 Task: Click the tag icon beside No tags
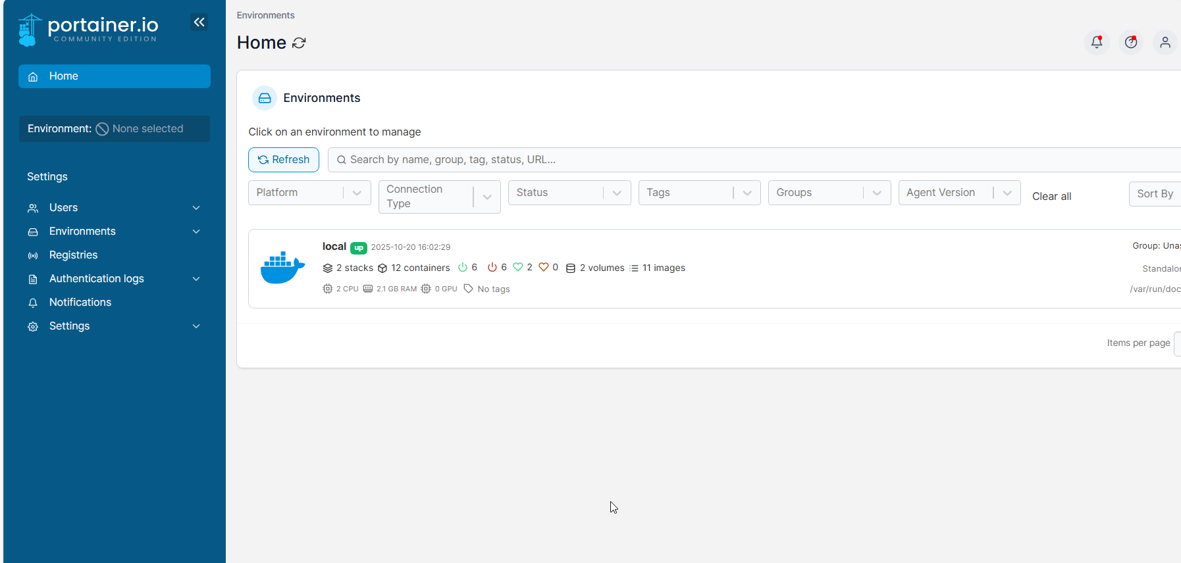[x=469, y=289]
